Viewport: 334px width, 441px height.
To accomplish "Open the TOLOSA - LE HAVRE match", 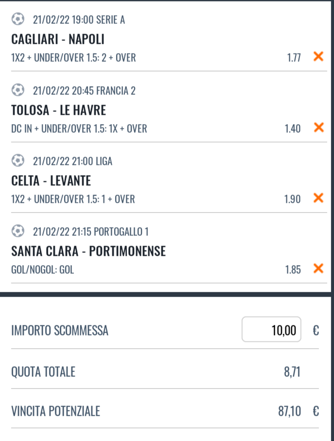I will click(x=58, y=110).
